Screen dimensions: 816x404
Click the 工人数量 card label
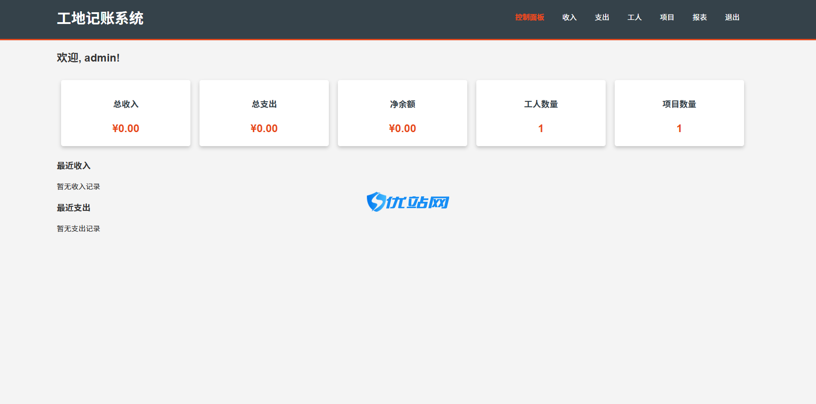(x=541, y=104)
